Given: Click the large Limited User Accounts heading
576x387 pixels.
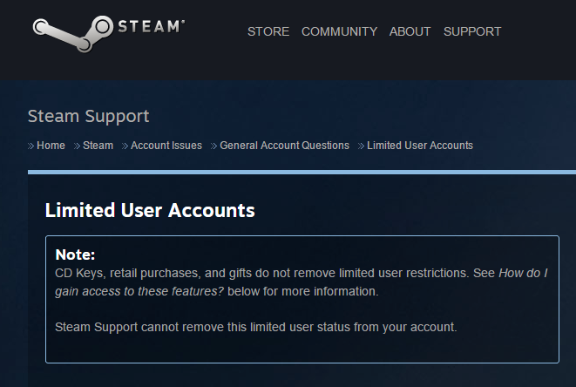Looking at the screenshot, I should (150, 210).
